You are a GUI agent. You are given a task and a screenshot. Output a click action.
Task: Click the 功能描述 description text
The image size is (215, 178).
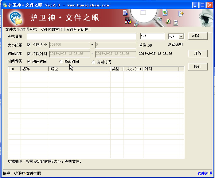45,161
